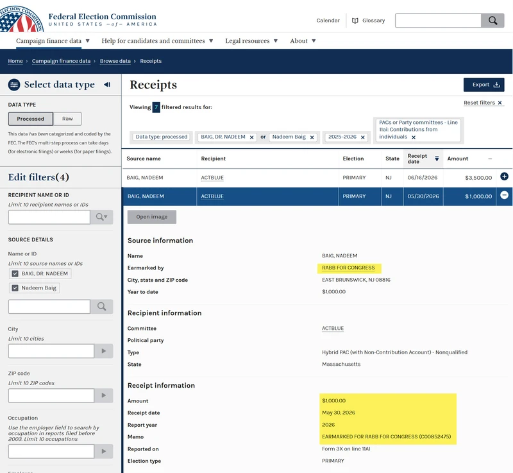Click the recipient name search icon
The width and height of the screenshot is (513, 473).
point(102,217)
